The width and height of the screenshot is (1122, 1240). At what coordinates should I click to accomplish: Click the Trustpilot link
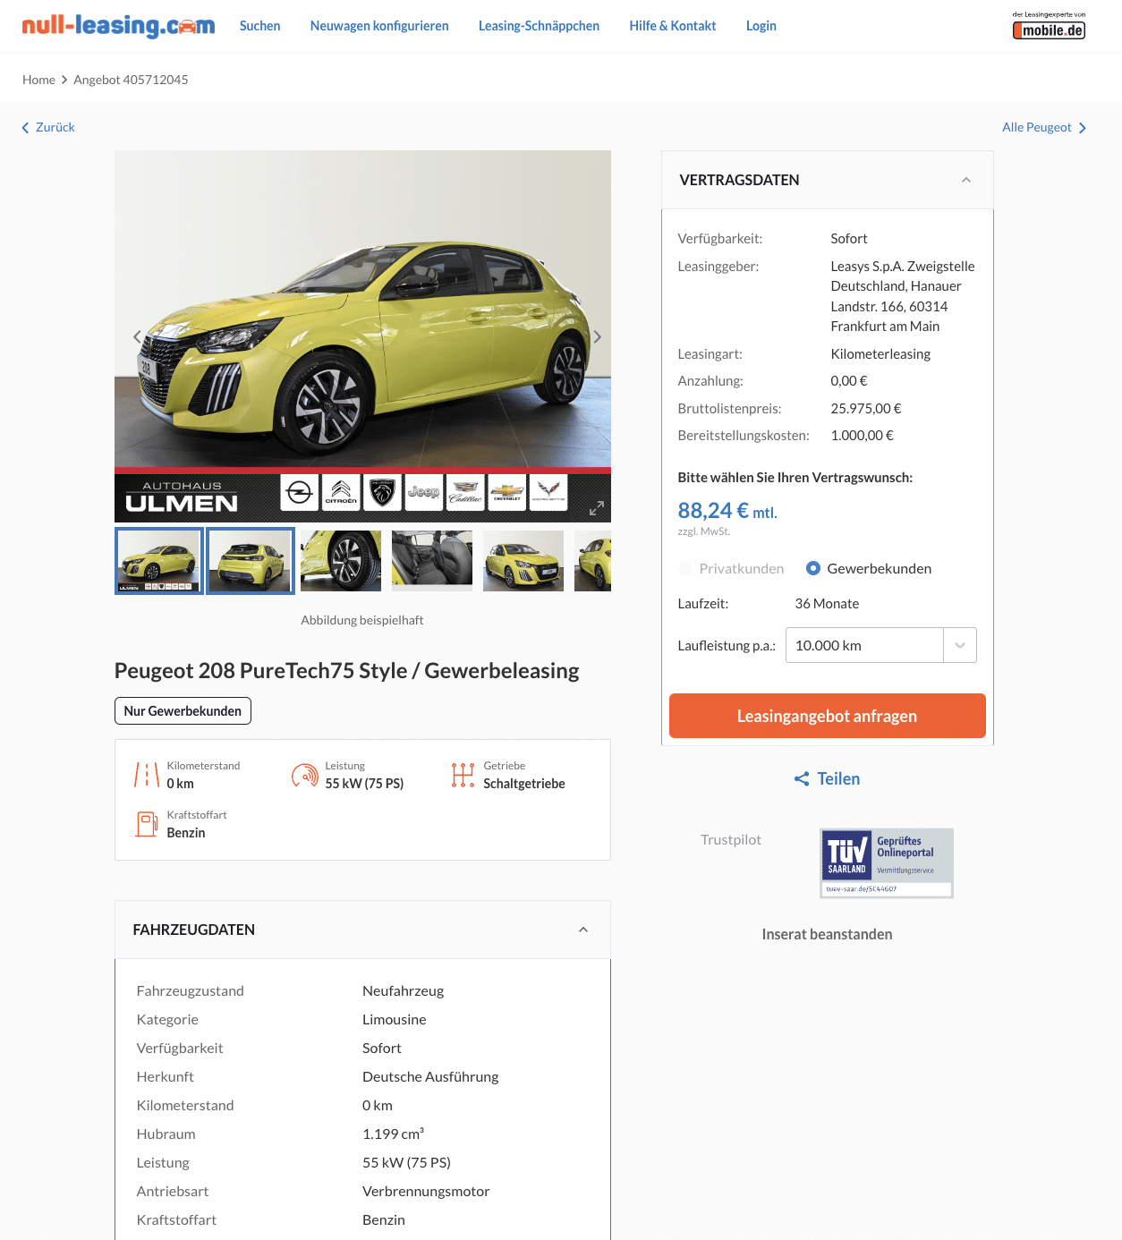[731, 839]
